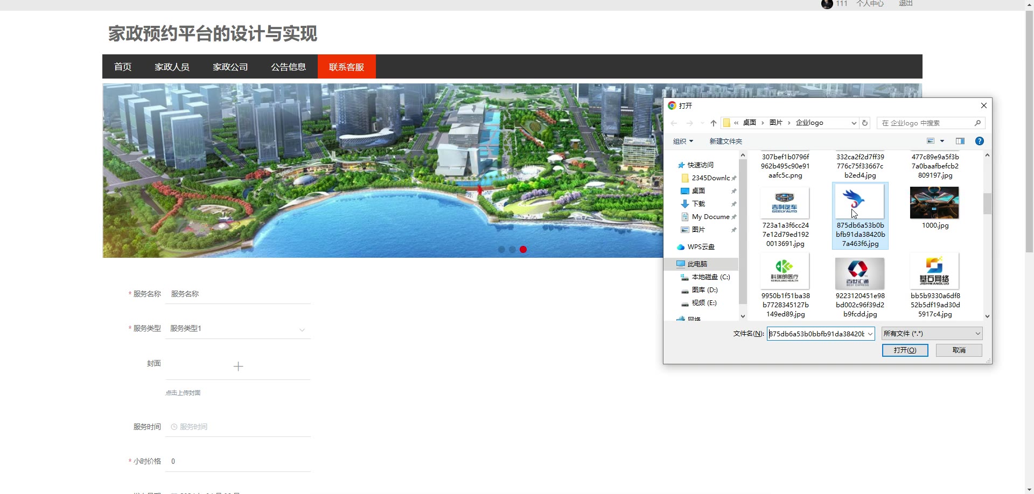Viewport: 1034px width, 494px height.
Task: Expand the file name history dropdown
Action: click(870, 334)
